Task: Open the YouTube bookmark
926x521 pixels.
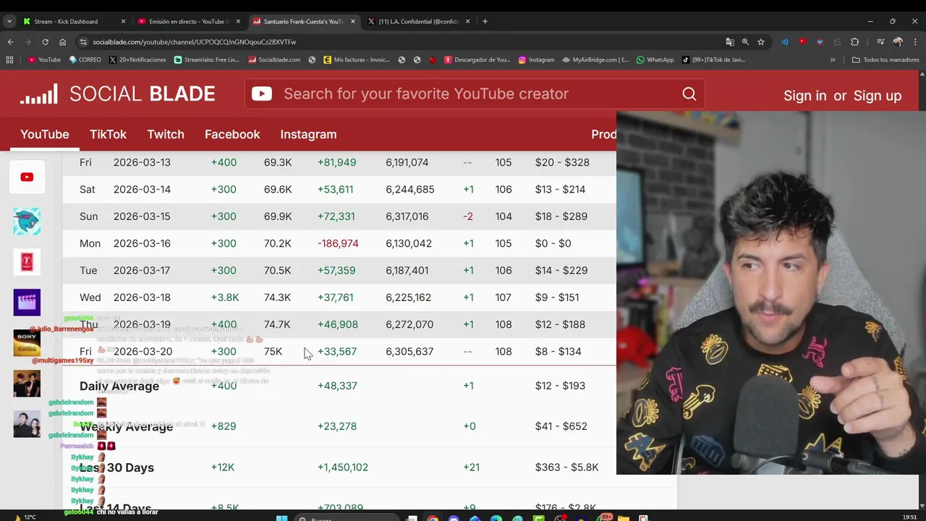Action: tap(44, 60)
